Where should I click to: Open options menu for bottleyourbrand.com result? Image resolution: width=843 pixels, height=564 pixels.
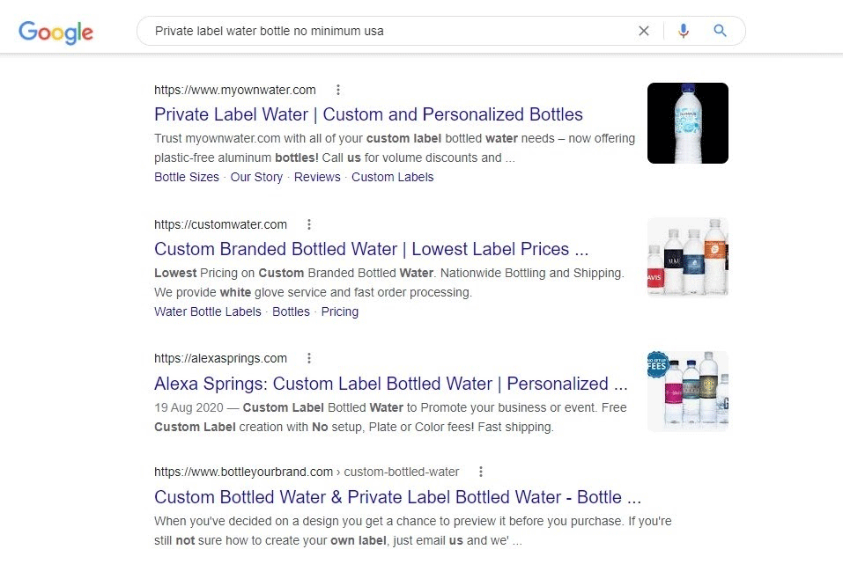pos(481,472)
